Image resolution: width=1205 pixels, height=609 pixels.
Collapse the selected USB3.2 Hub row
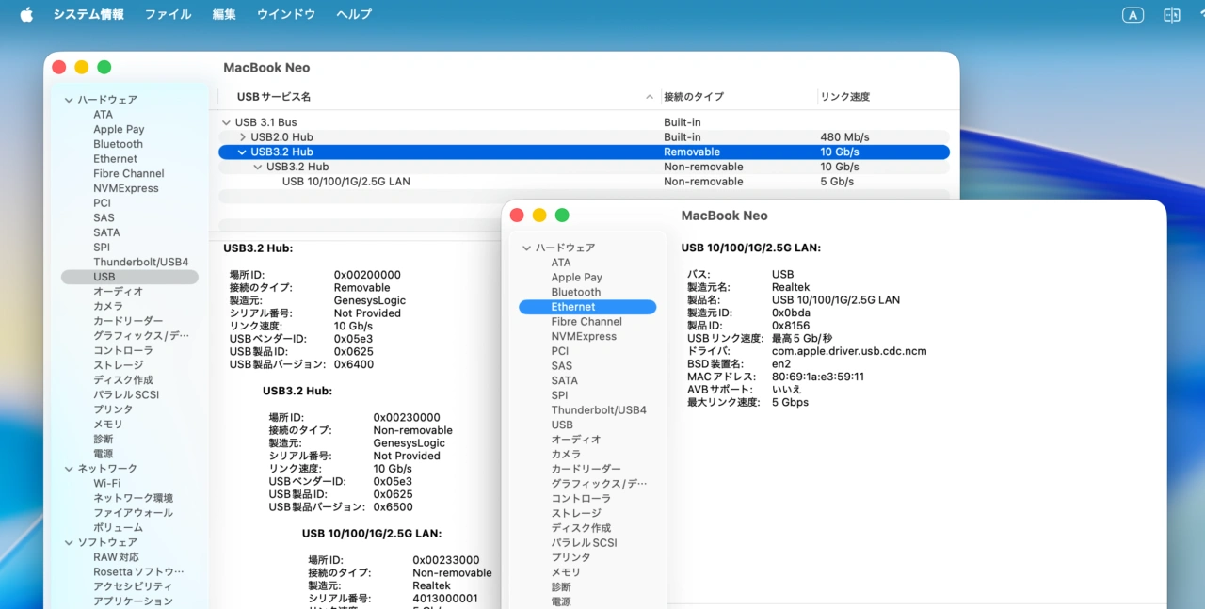(x=242, y=152)
